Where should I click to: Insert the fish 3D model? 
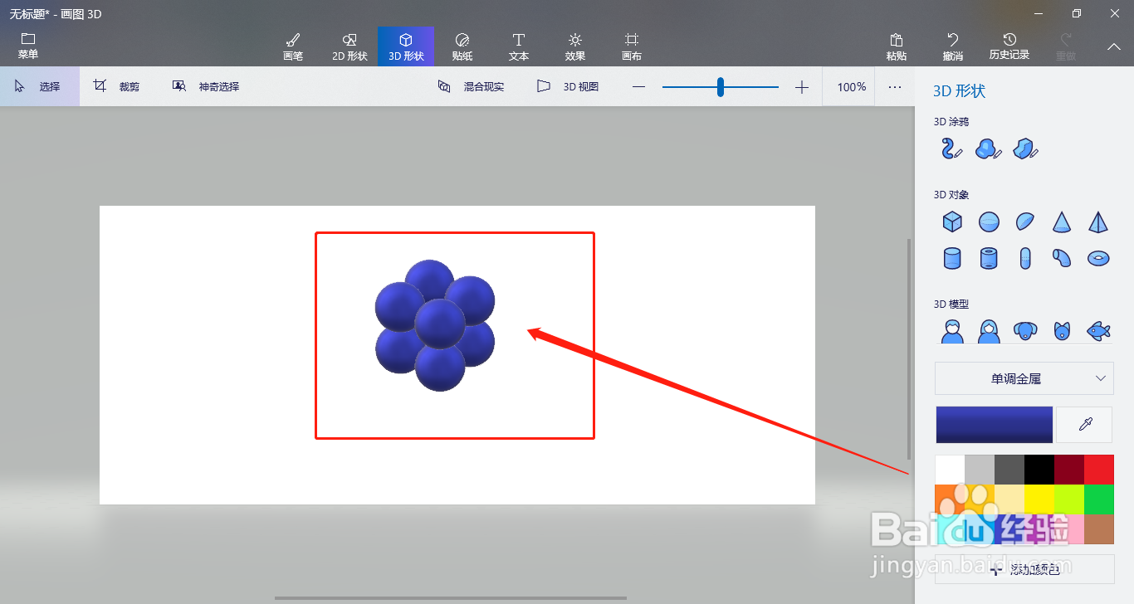pyautogui.click(x=1098, y=331)
